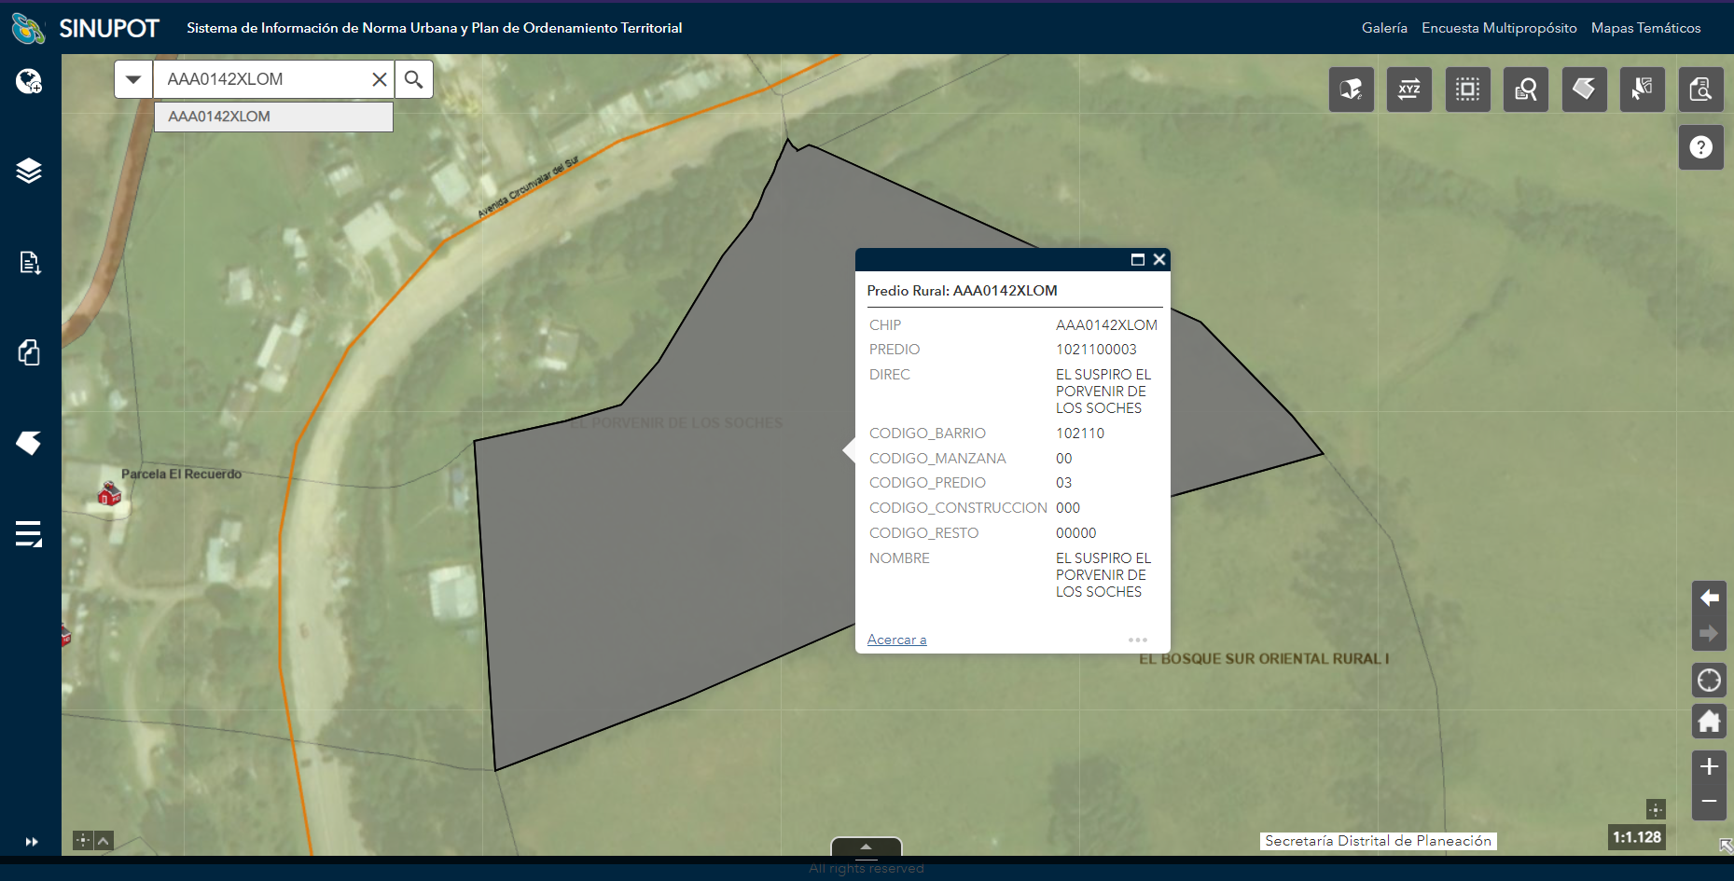1734x881 pixels.
Task: Zoom in with the plus button
Action: (1709, 766)
